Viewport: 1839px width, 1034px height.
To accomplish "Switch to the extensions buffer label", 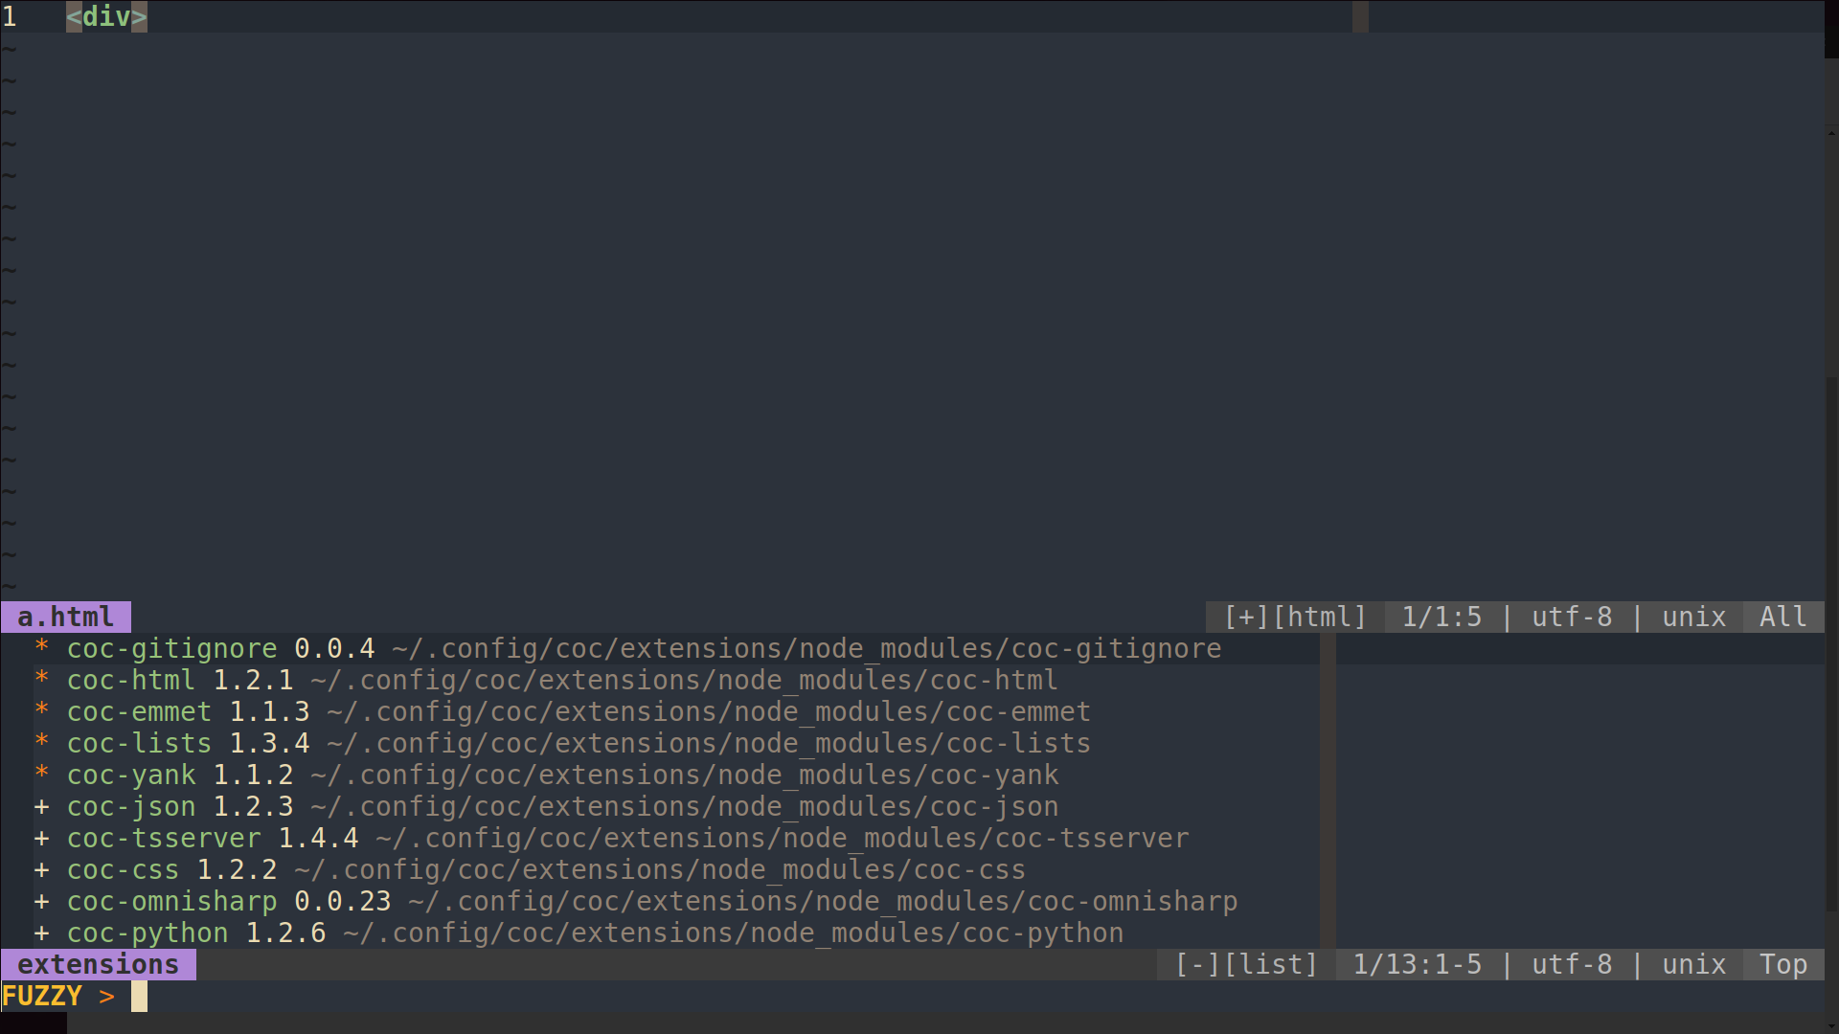I will pos(99,964).
